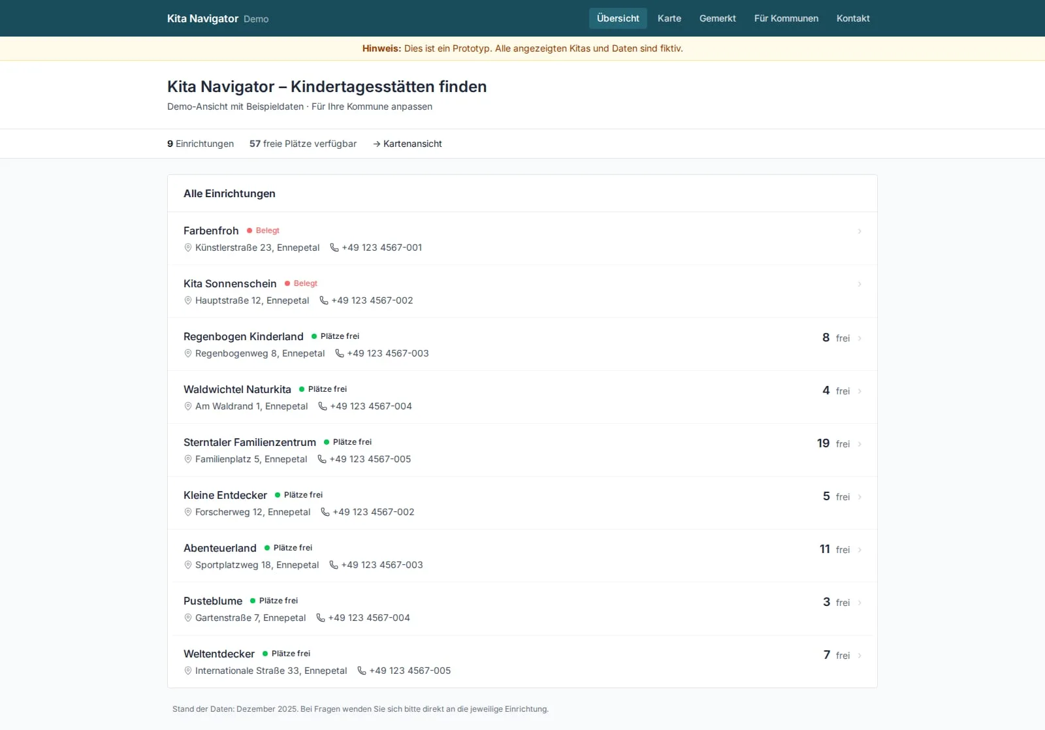1045x730 pixels.
Task: Click the phone icon next to Pusteblume
Action: click(x=320, y=618)
